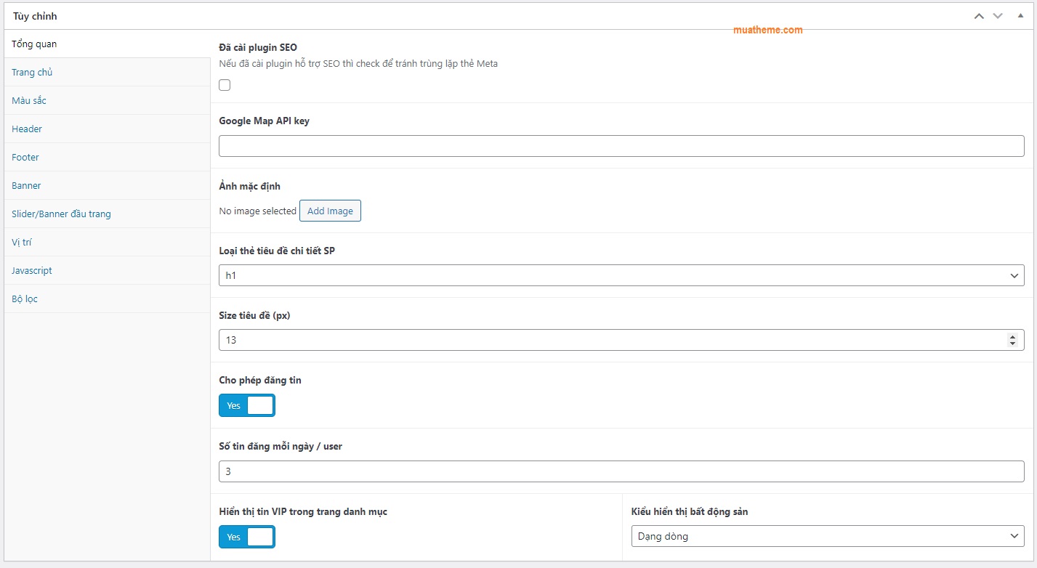Image resolution: width=1037 pixels, height=568 pixels.
Task: Open the Màu sắc tab
Action: [x=29, y=101]
